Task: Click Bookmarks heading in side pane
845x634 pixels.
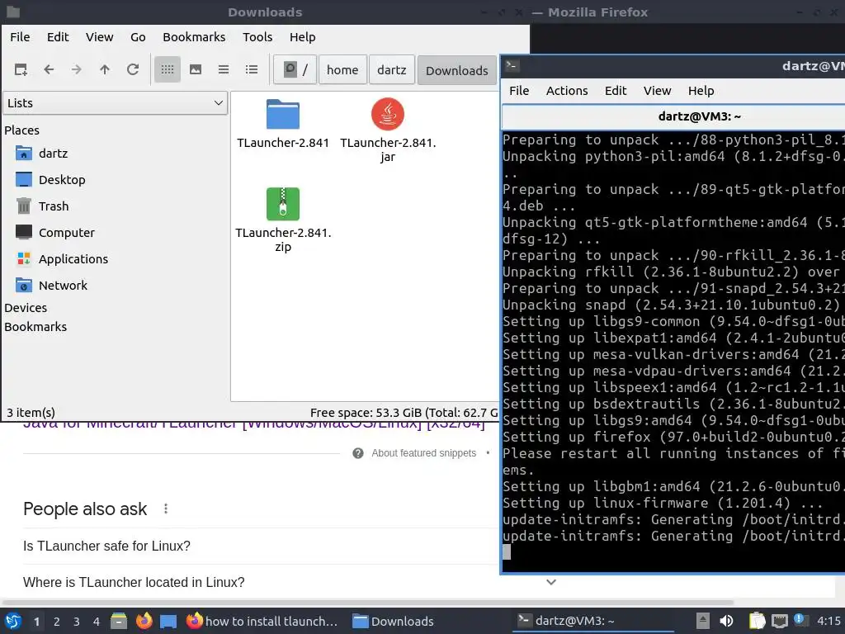Action: tap(35, 327)
